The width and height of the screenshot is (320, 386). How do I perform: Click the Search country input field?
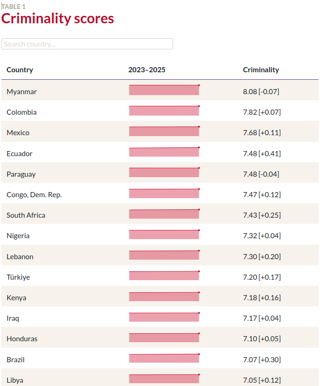[x=87, y=44]
